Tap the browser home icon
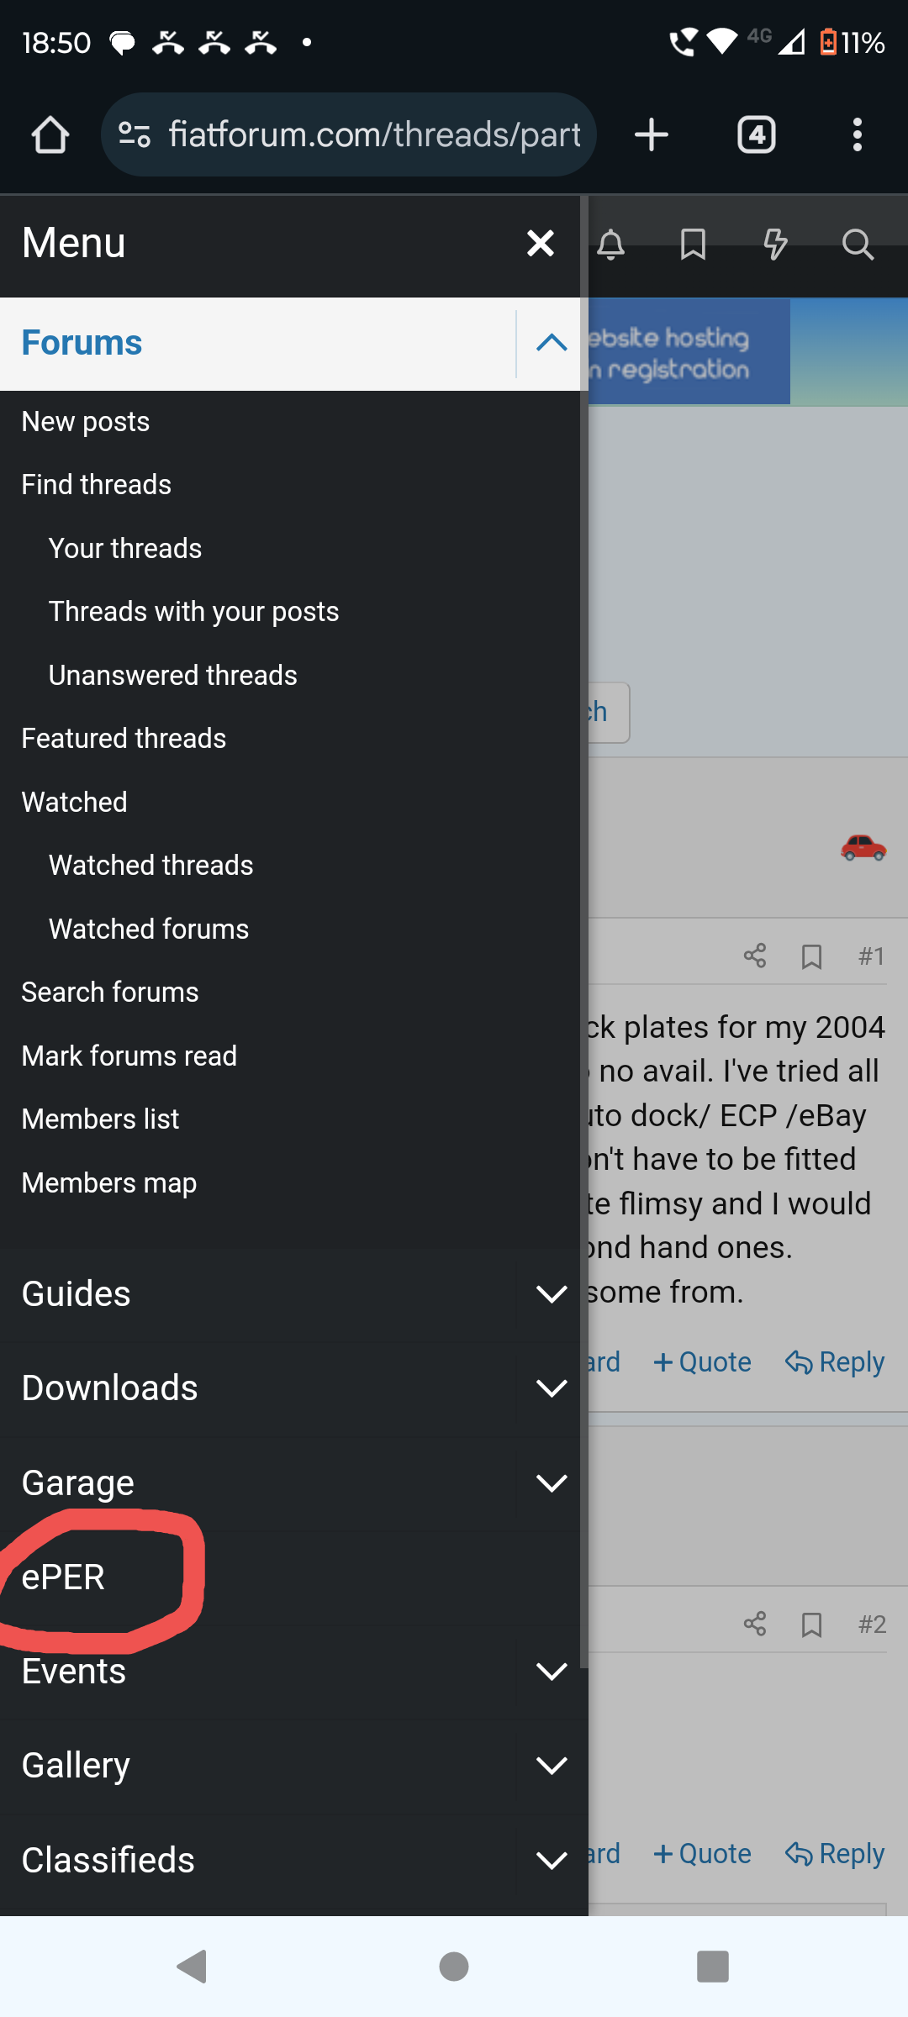The height and width of the screenshot is (2017, 908). click(50, 134)
